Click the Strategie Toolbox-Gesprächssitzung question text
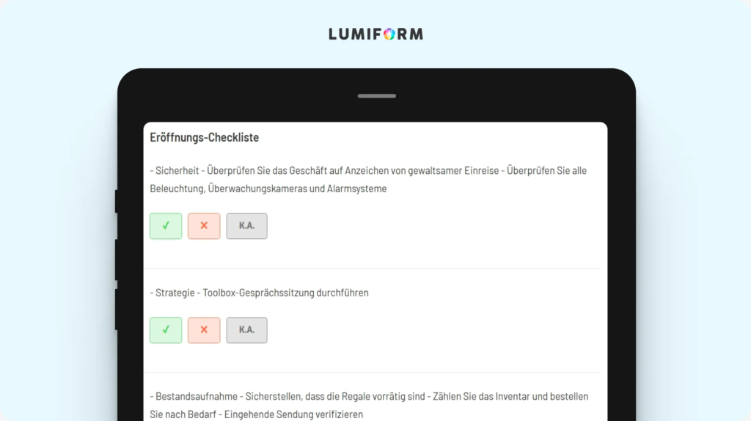751x421 pixels. coord(259,293)
